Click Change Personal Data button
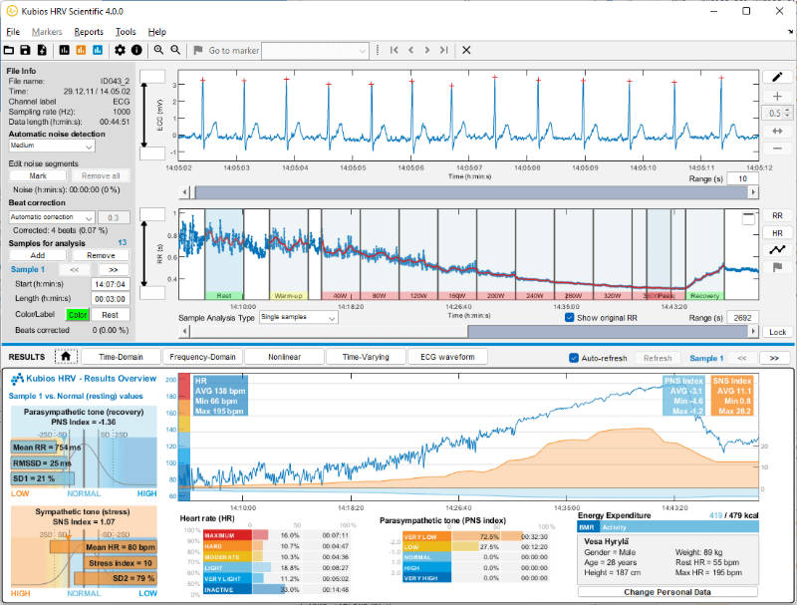Viewport: 797px width, 605px height. pyautogui.click(x=667, y=592)
